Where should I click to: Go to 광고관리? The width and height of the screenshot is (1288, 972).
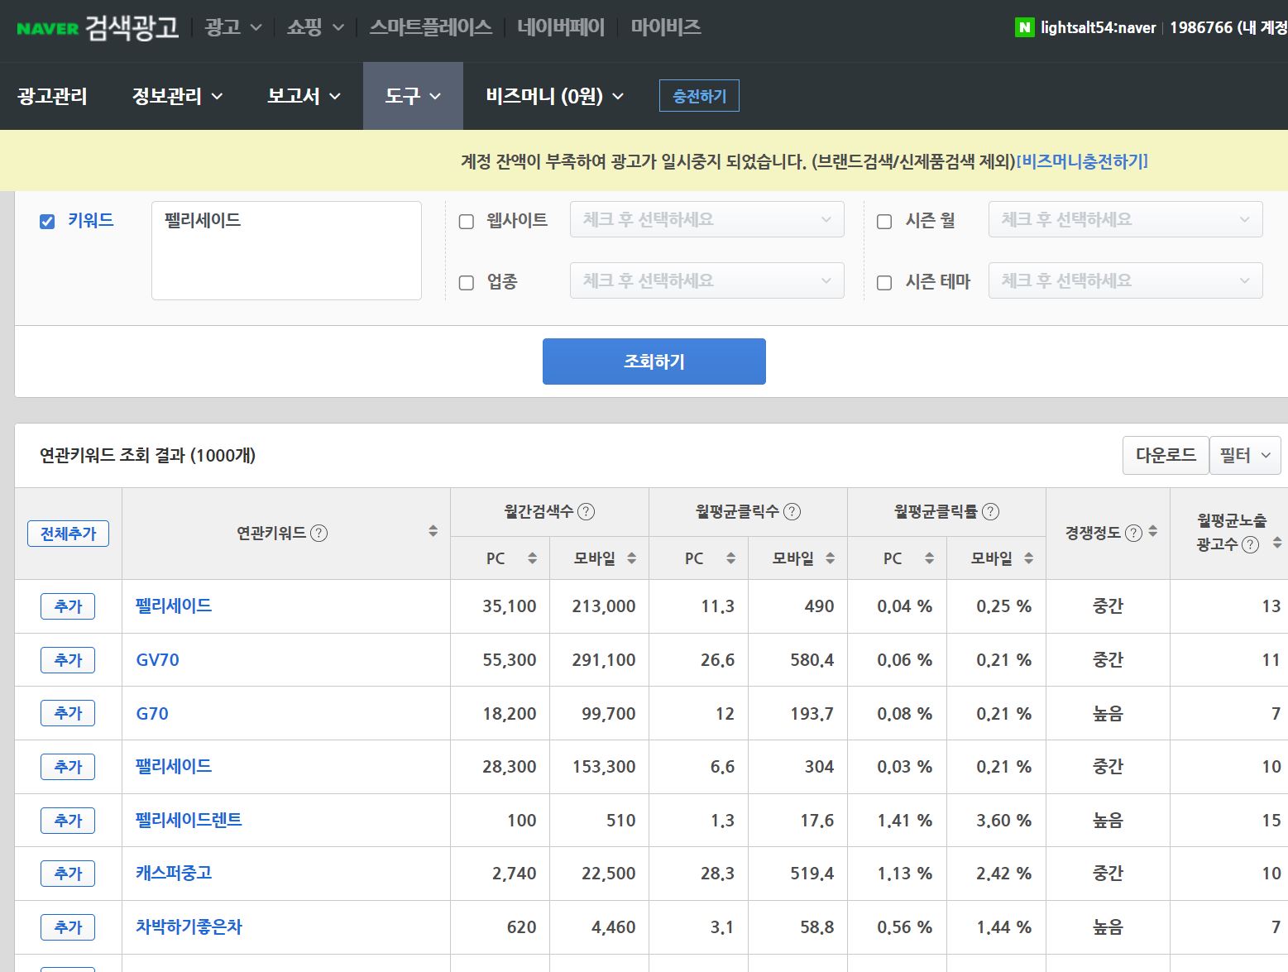pos(52,96)
